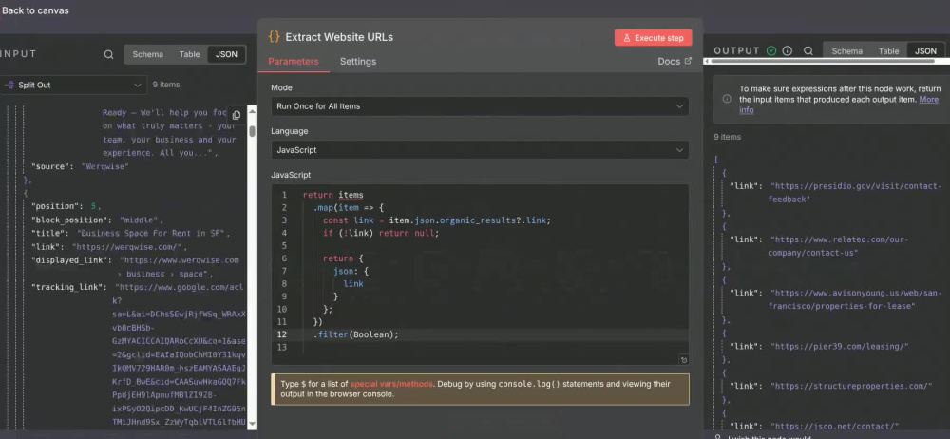Click the Split Out node icon

click(9, 86)
